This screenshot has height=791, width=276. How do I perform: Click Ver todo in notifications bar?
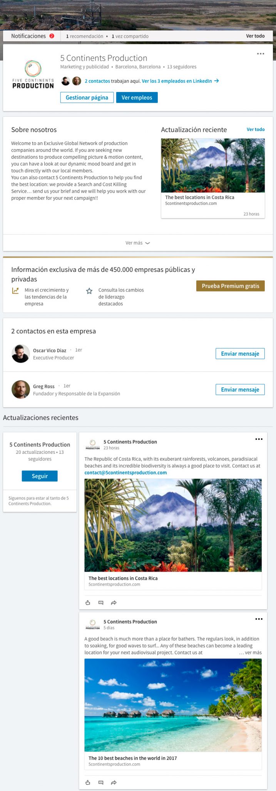255,36
